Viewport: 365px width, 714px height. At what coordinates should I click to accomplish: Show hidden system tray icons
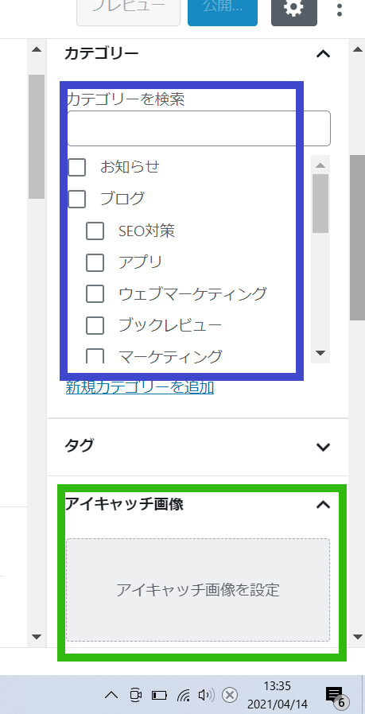[111, 695]
